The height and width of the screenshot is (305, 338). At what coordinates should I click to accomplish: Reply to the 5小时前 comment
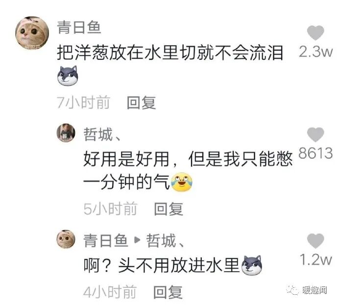[x=169, y=209]
